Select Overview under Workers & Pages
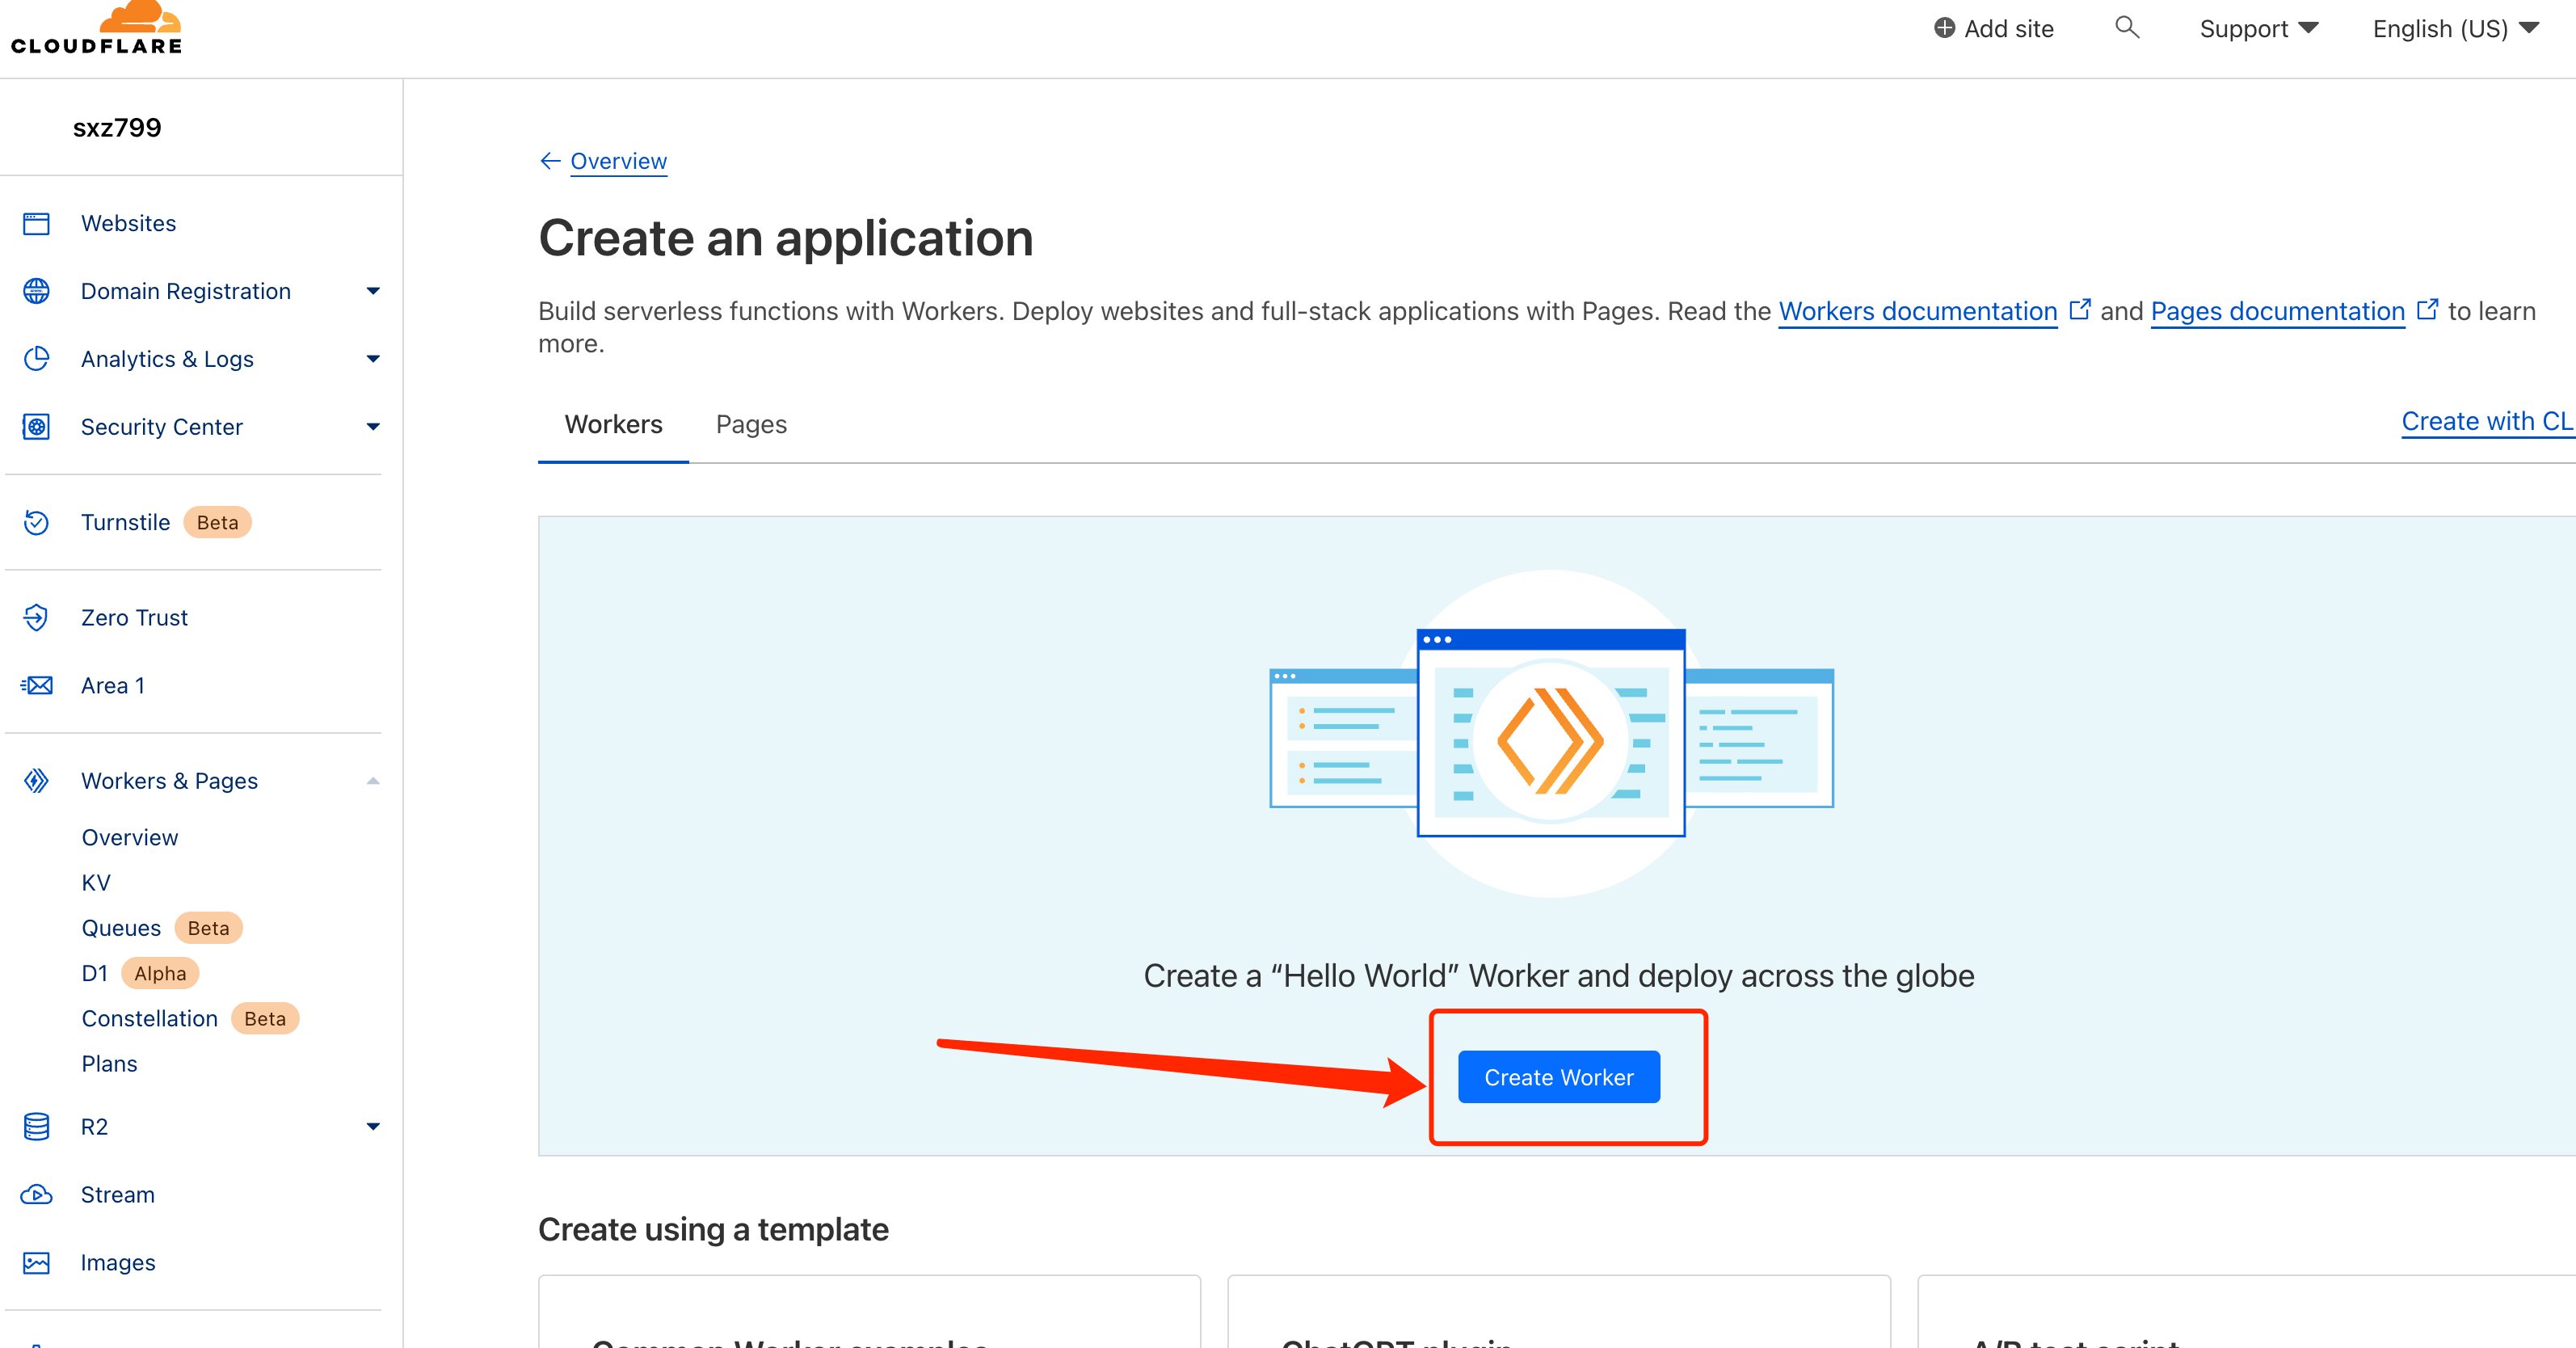 130,837
